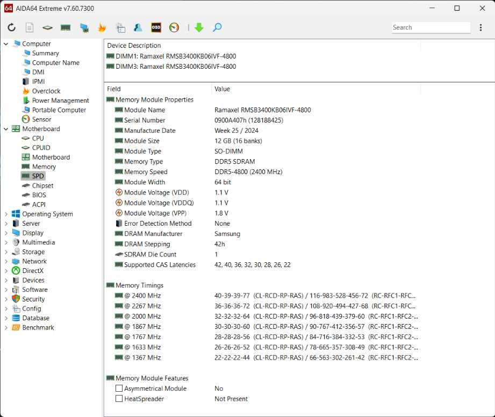Click the CPU chip toolbar icon
This screenshot has height=417, width=495.
click(47, 28)
